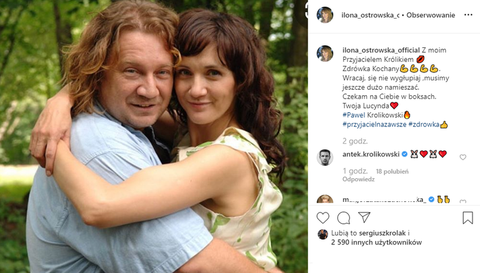The width and height of the screenshot is (480, 273).
Task: Click Odpowiedz to reply to the comment
Action: (x=359, y=180)
